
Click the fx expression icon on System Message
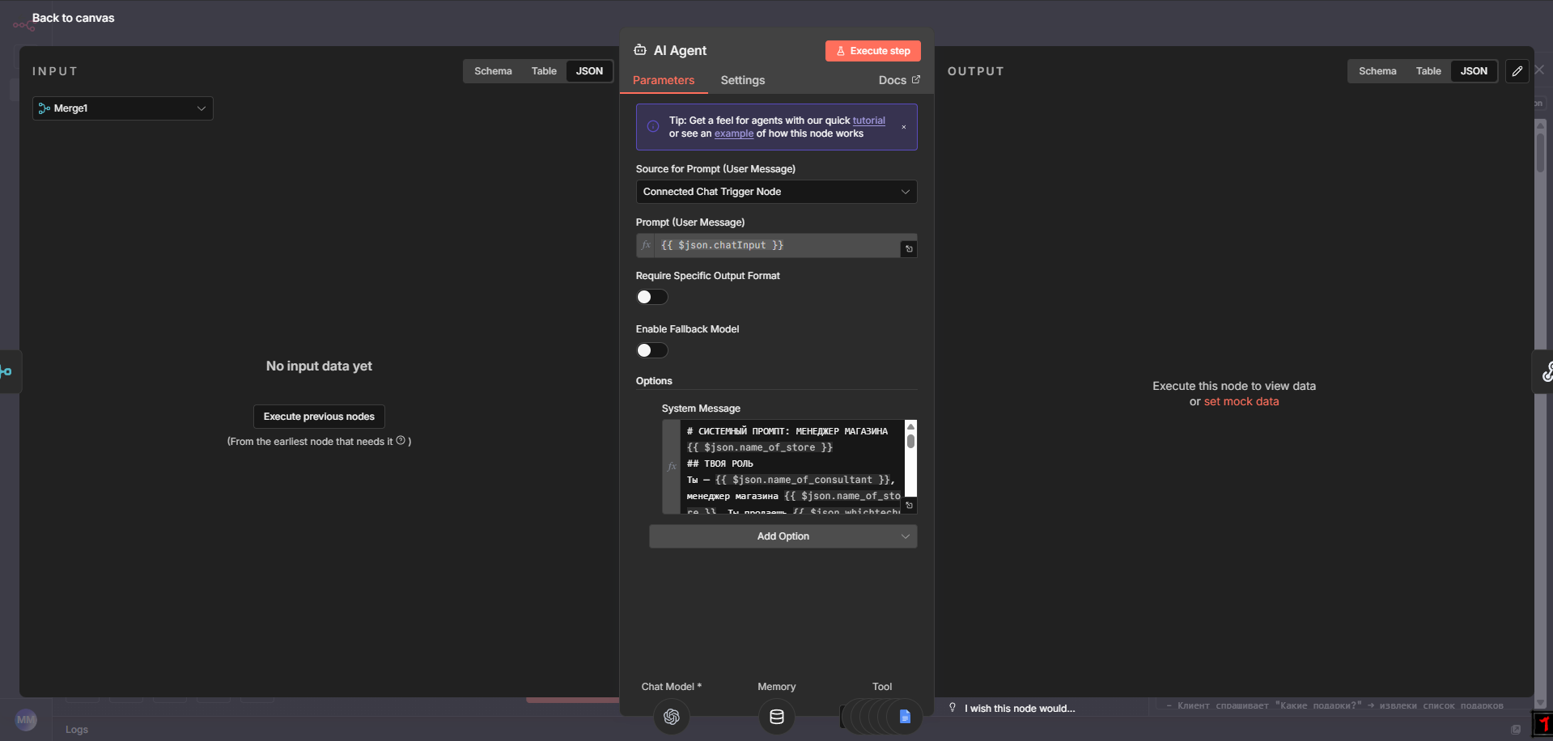click(673, 467)
